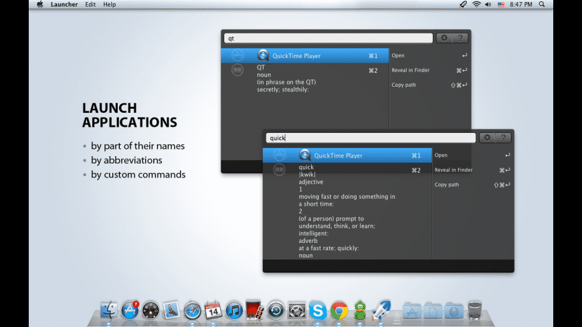Choose Reveal in Finder in quick window
Screen dimensions: 582x327
pos(472,170)
